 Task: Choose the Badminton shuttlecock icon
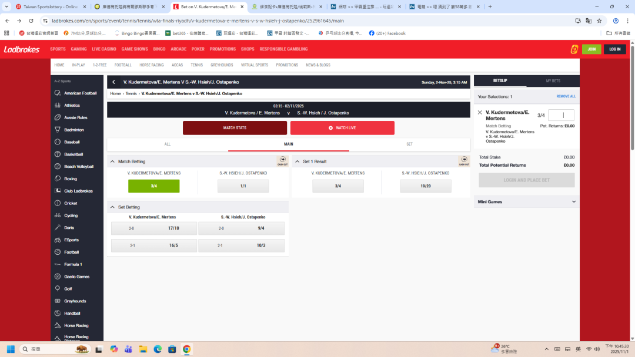[58, 130]
